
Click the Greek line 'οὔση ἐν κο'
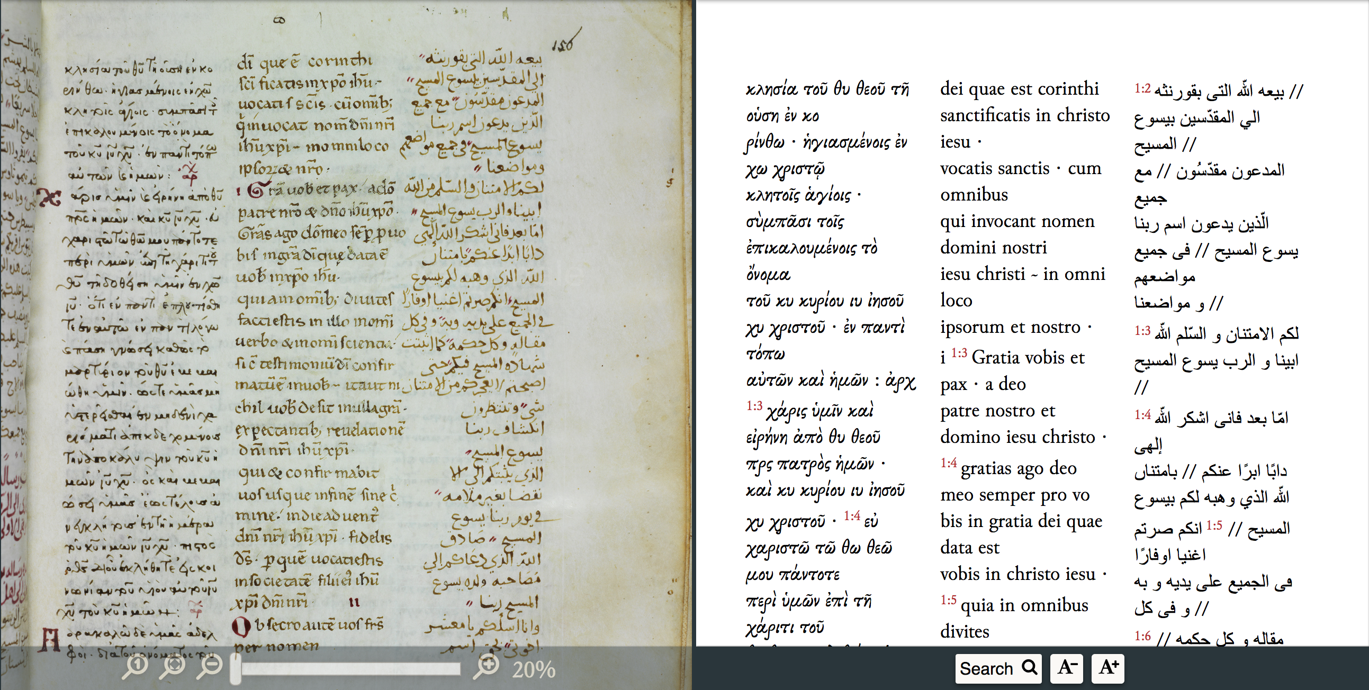click(x=782, y=115)
